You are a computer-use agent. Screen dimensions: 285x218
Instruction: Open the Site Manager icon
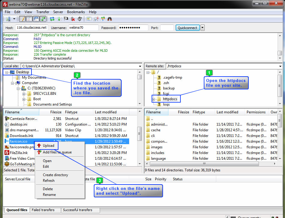click(8, 19)
